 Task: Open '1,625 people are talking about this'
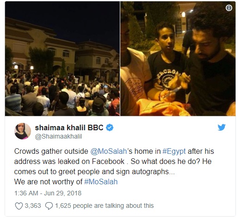point(105,206)
